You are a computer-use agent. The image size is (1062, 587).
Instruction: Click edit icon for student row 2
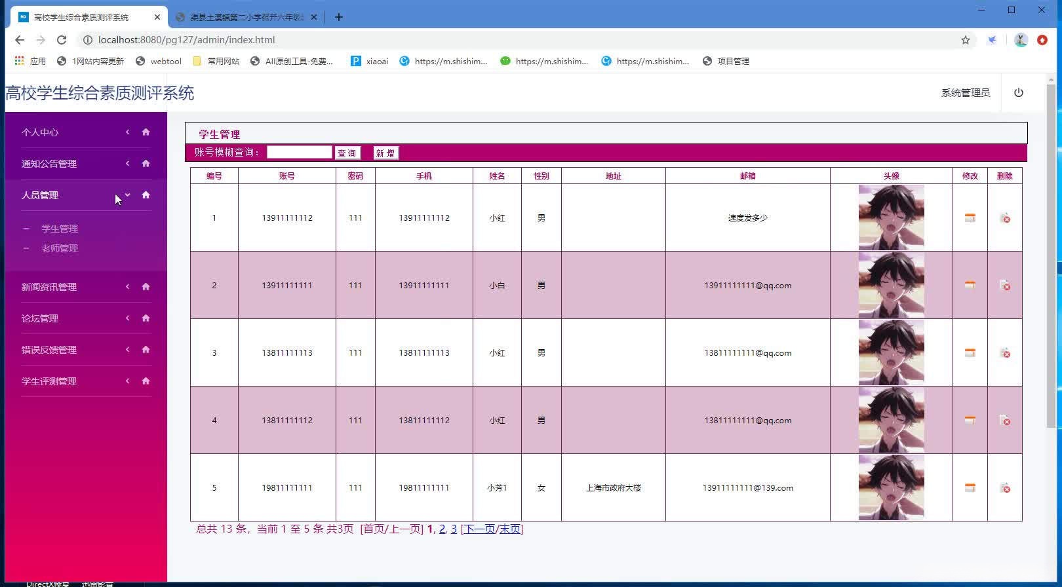pos(970,286)
